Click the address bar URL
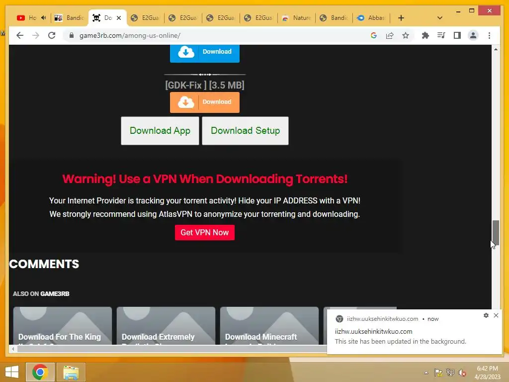 (x=130, y=35)
